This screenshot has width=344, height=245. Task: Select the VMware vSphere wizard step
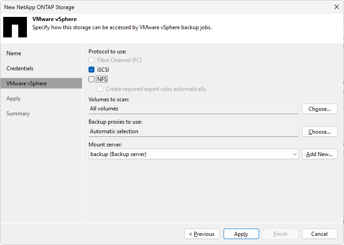pyautogui.click(x=41, y=83)
